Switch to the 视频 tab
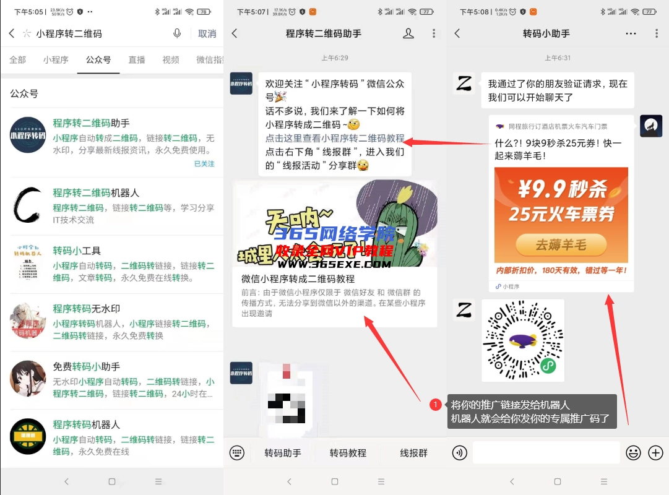Viewport: 669px width, 495px height. click(171, 59)
